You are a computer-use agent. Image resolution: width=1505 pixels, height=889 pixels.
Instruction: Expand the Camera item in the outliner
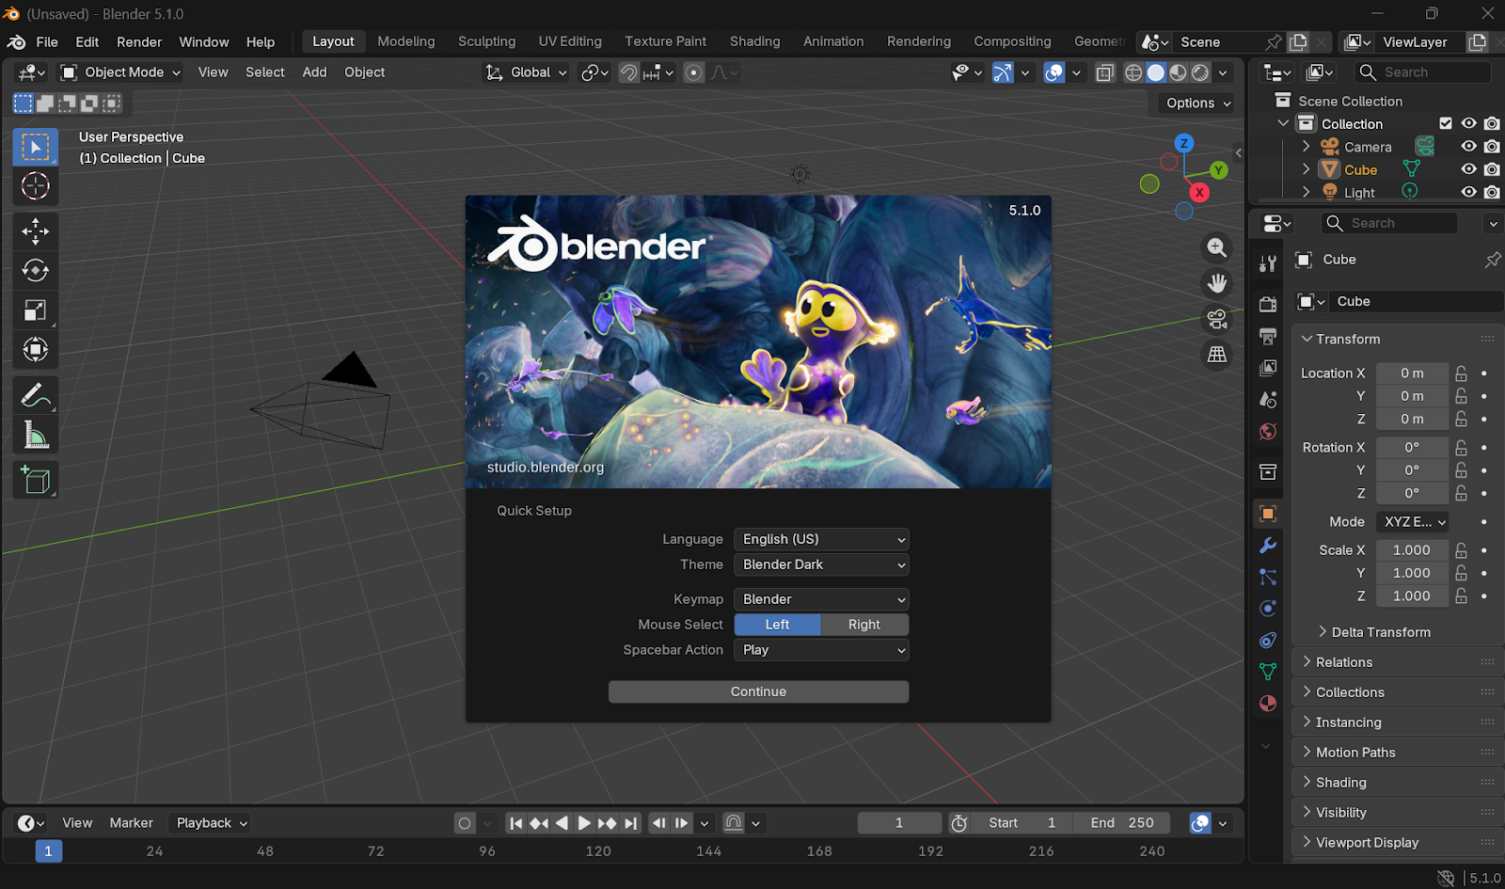pyautogui.click(x=1306, y=147)
